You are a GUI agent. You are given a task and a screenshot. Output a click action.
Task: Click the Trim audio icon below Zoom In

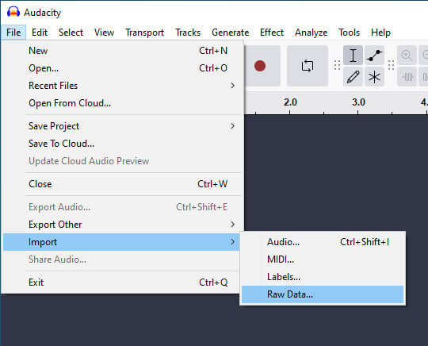(407, 77)
